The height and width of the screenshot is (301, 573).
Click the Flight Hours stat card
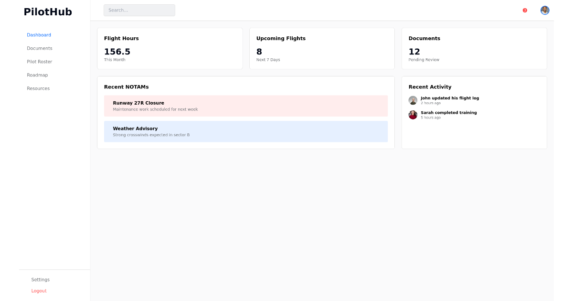(170, 48)
